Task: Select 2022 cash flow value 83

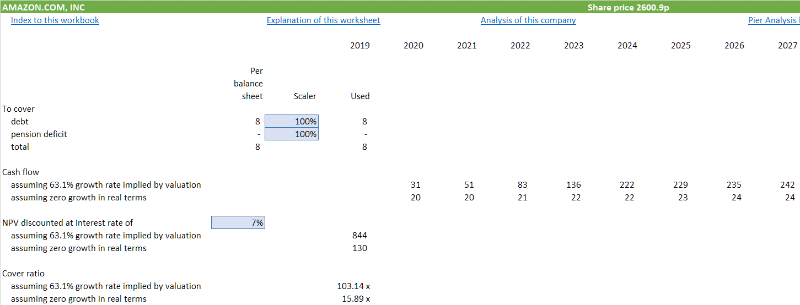Action: (x=523, y=184)
